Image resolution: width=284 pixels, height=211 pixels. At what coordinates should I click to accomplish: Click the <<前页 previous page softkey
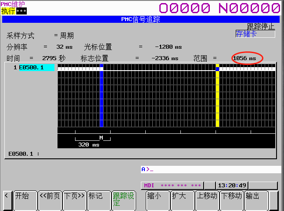(50, 200)
